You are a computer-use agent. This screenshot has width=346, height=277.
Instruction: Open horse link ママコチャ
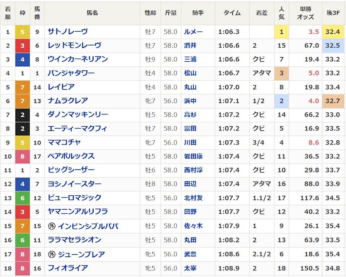[x=64, y=142]
